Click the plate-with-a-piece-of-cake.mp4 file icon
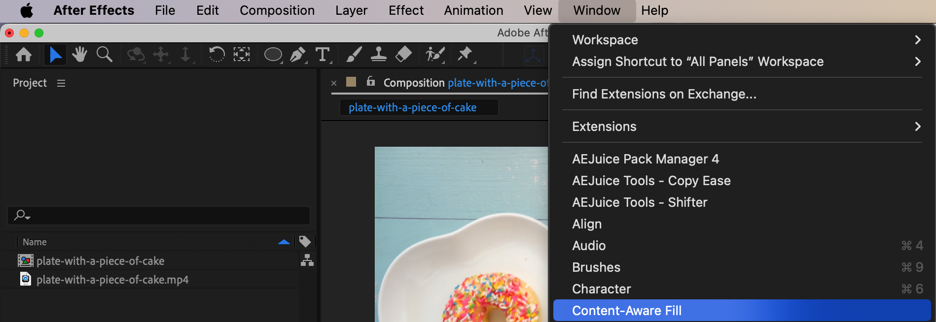936x322 pixels. tap(26, 279)
